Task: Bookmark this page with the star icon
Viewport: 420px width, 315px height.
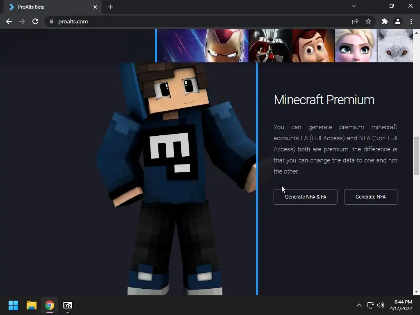Action: pyautogui.click(x=368, y=21)
